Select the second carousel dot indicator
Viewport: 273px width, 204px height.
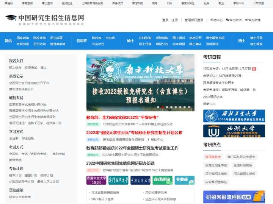click(x=162, y=107)
